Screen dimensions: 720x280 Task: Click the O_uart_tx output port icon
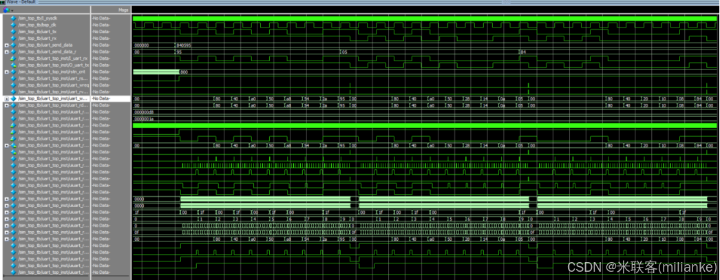tap(13, 65)
